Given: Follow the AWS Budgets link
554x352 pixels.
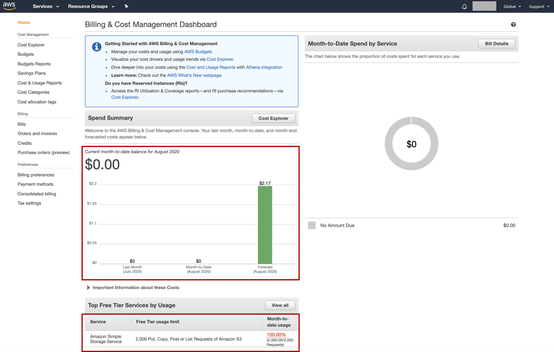Looking at the screenshot, I should click(x=198, y=52).
